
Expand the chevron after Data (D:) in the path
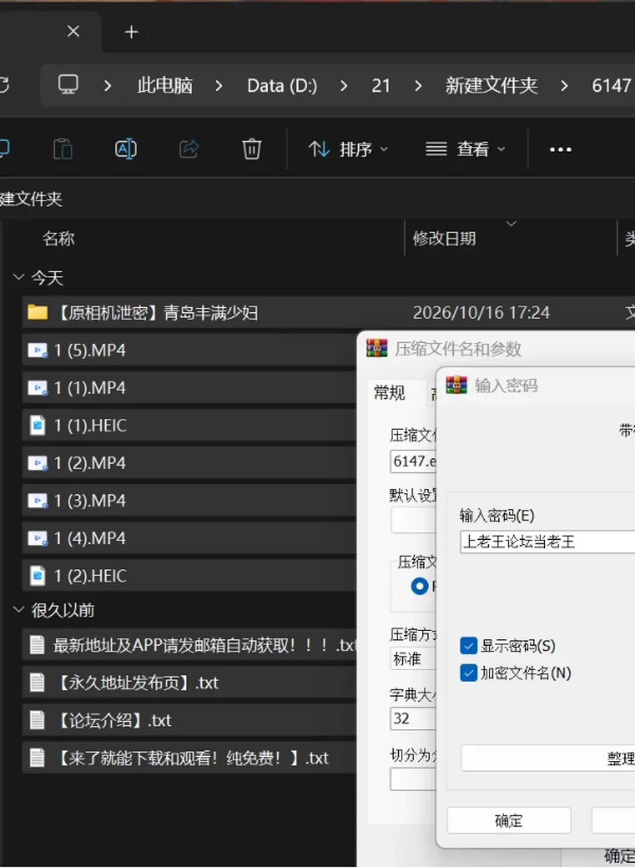pos(343,85)
